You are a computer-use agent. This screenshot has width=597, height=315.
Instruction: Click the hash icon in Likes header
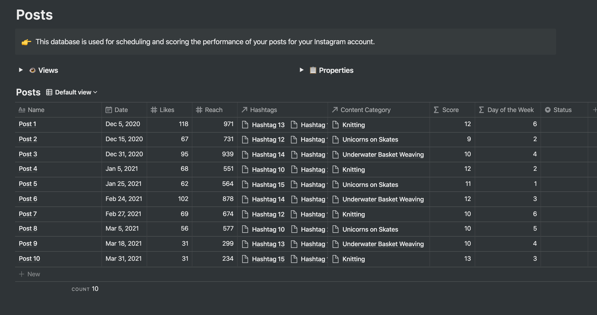click(154, 110)
